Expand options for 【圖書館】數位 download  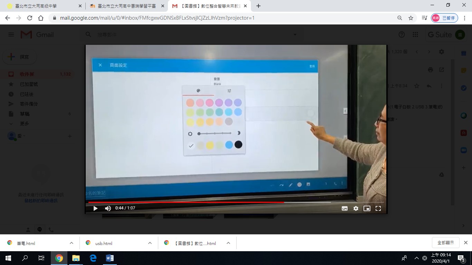[228, 243]
